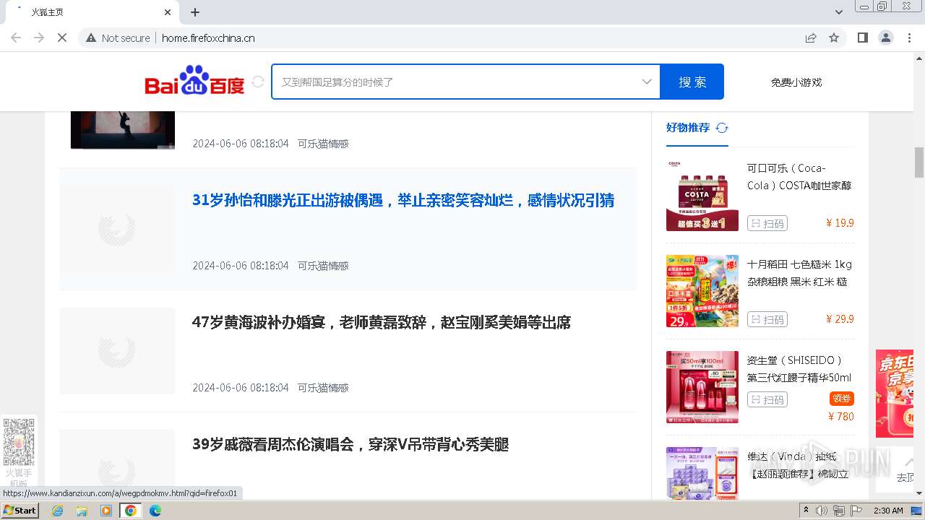This screenshot has height=520, width=925.
Task: Click the 搜索 search button
Action: 692,82
